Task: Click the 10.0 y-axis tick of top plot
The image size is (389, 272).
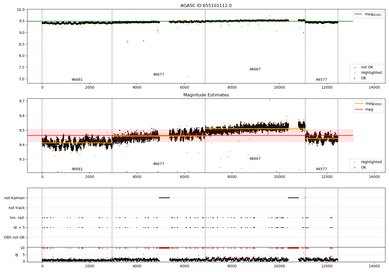Action: coord(21,10)
